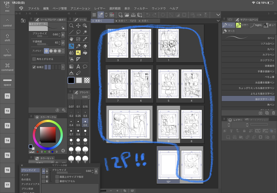
Task: Toggle 画面上のサイズで指定 checkbox
Action: (x=57, y=177)
